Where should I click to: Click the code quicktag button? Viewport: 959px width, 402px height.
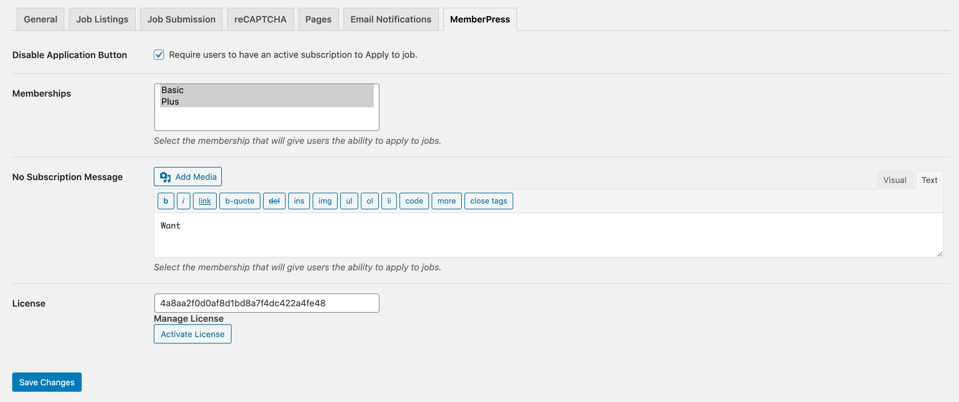pyautogui.click(x=414, y=201)
